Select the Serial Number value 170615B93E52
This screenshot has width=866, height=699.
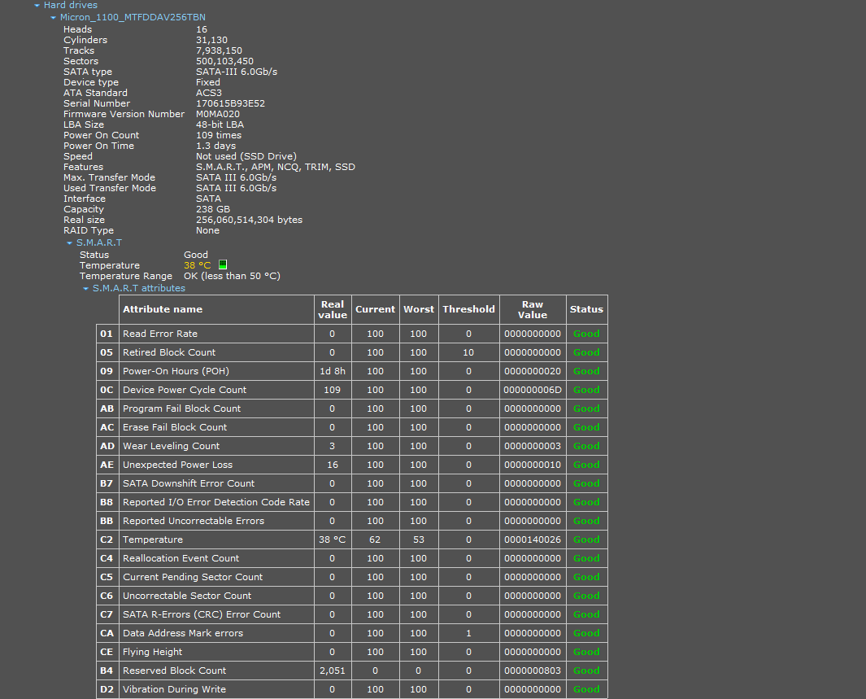tap(230, 103)
